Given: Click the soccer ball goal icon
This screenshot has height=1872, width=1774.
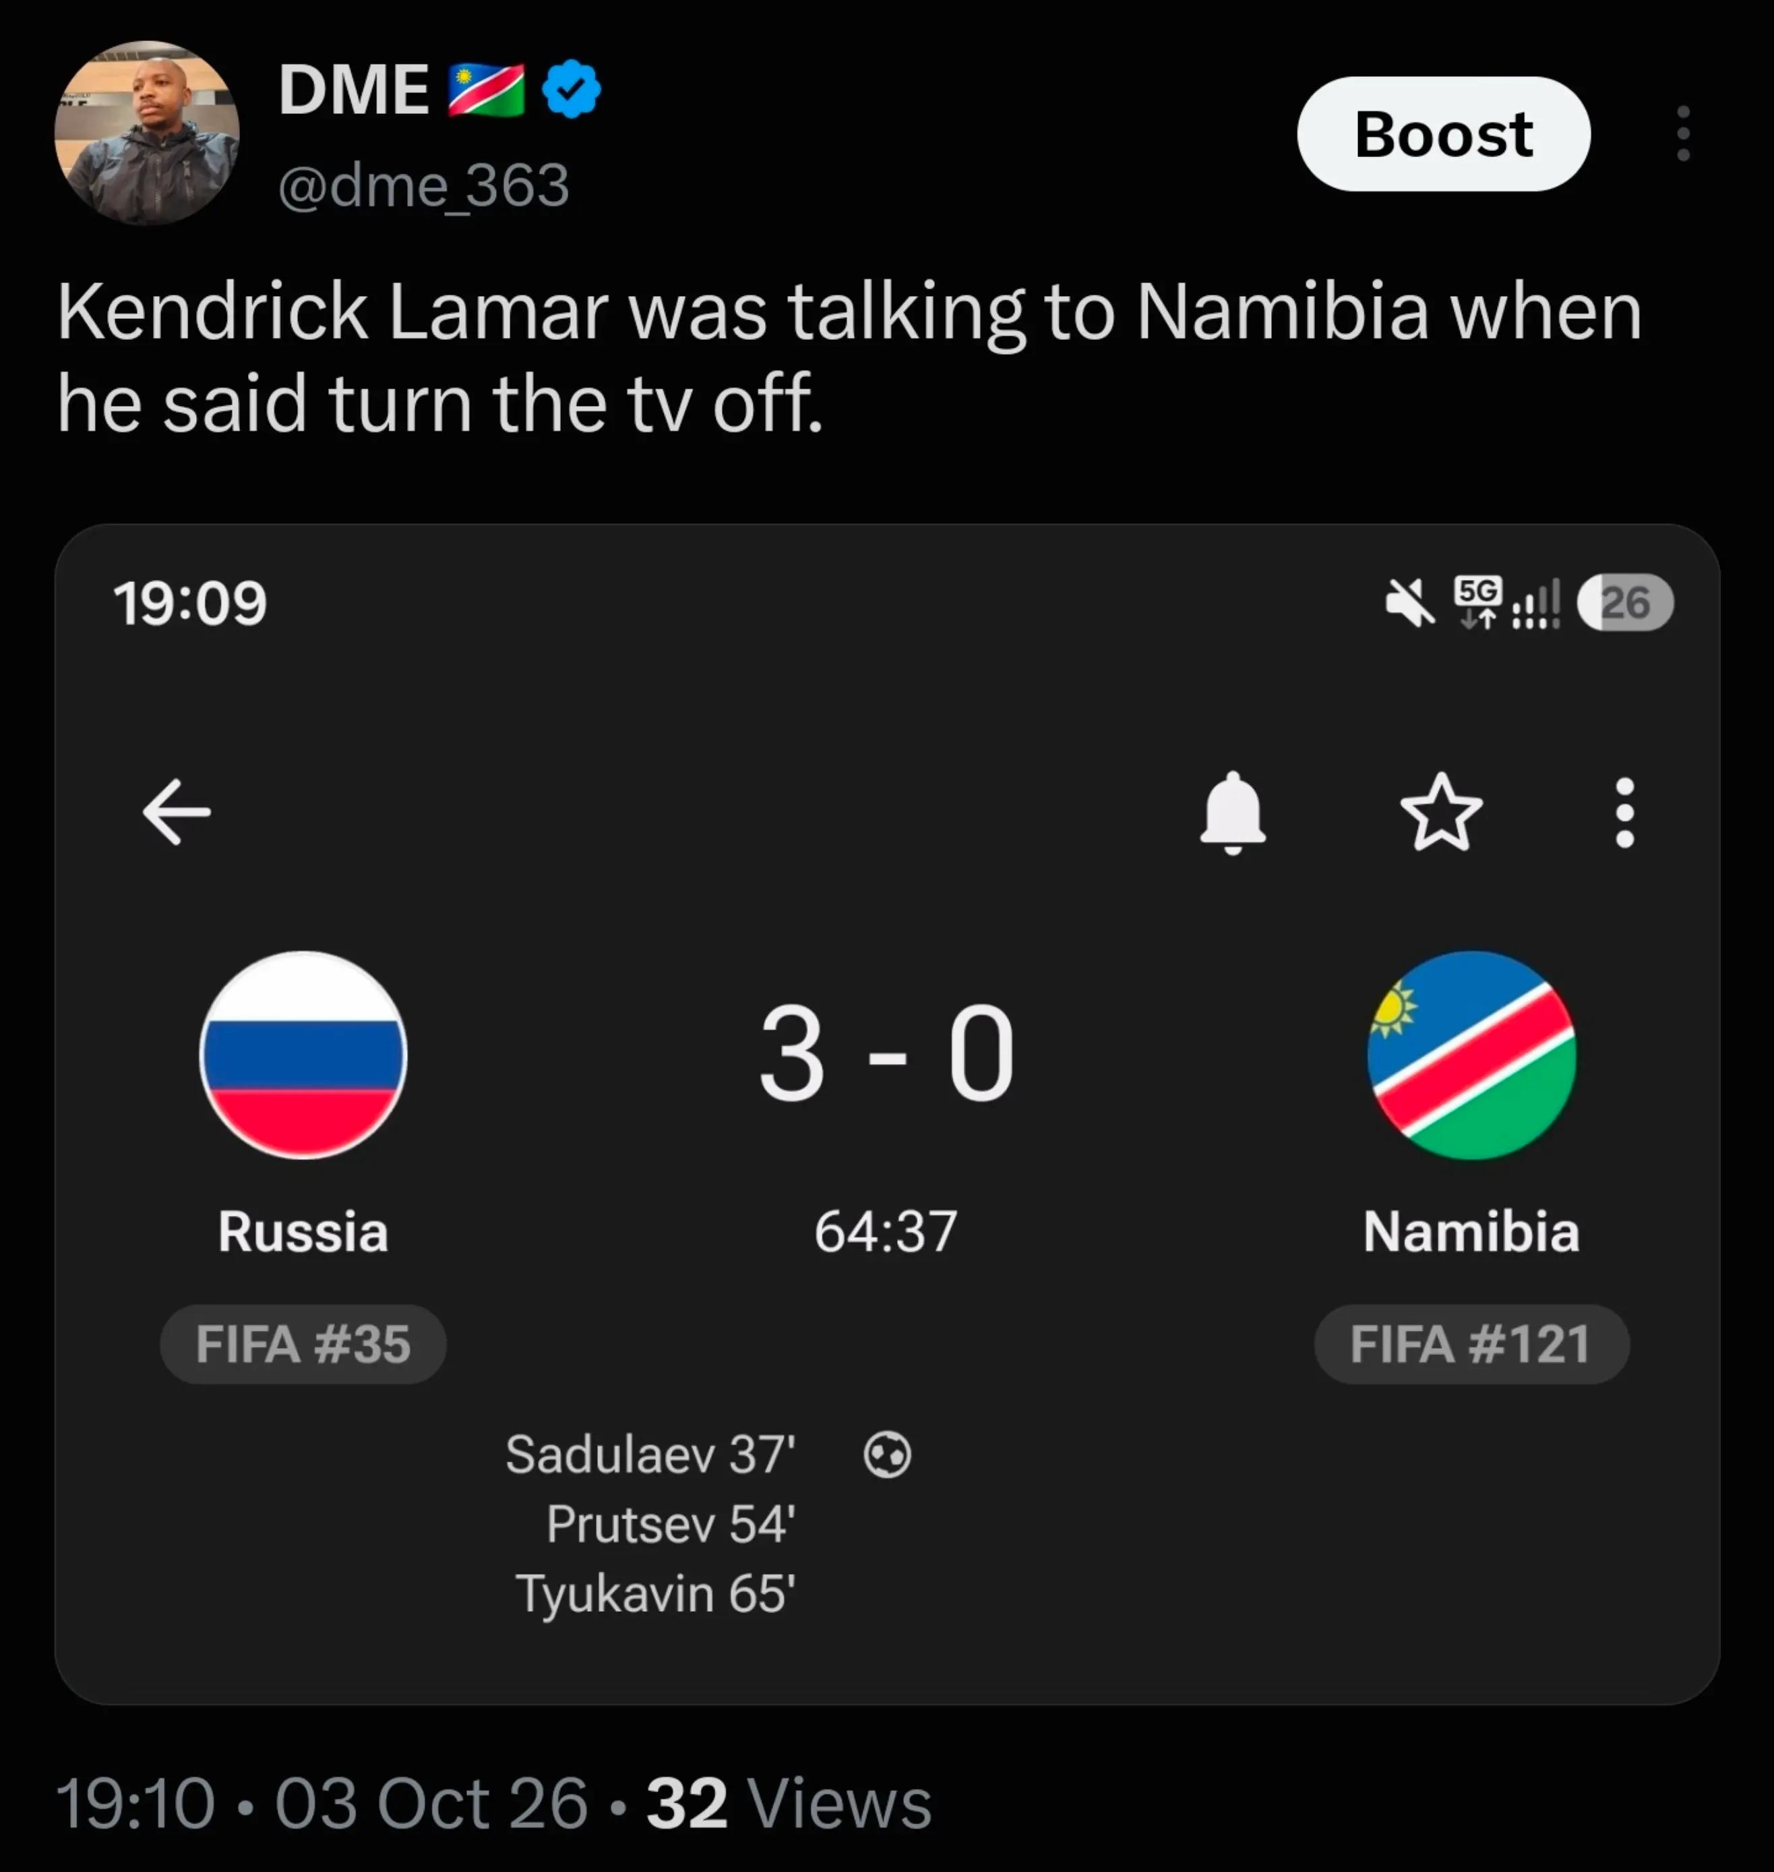Looking at the screenshot, I should click(887, 1455).
